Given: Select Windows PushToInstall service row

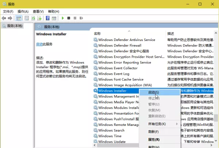Looking at the screenshot, I should (116, 119).
